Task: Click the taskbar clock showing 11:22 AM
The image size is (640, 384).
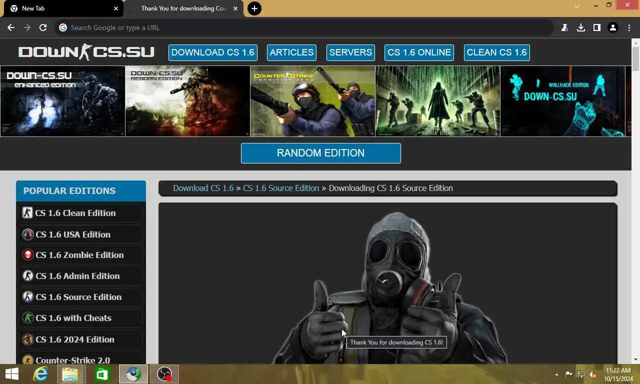Action: tap(618, 370)
